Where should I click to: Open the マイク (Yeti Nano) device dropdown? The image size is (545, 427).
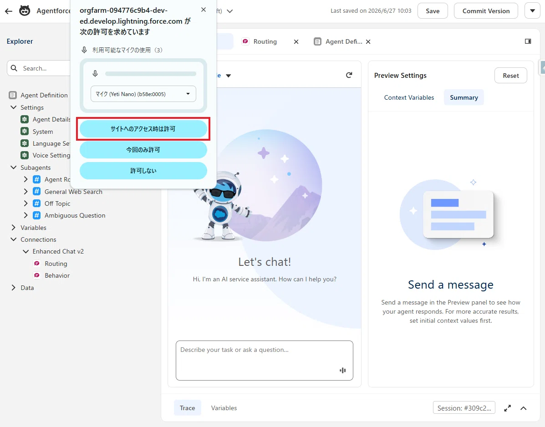pos(143,94)
